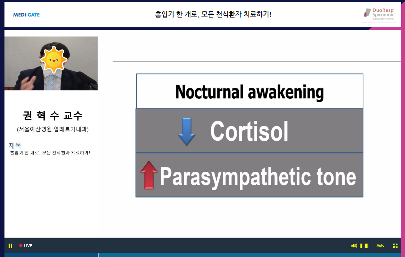Click the professor name 권혁수 교수
This screenshot has width=405, height=257.
(x=53, y=116)
